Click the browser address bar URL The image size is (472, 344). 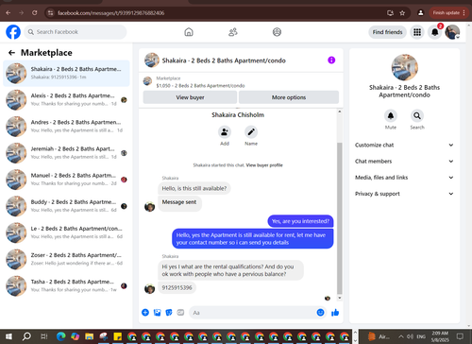pos(110,13)
